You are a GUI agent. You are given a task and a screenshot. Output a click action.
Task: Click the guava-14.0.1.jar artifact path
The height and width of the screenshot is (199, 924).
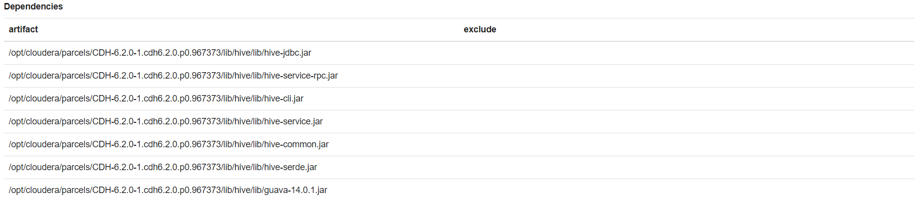pyautogui.click(x=168, y=190)
